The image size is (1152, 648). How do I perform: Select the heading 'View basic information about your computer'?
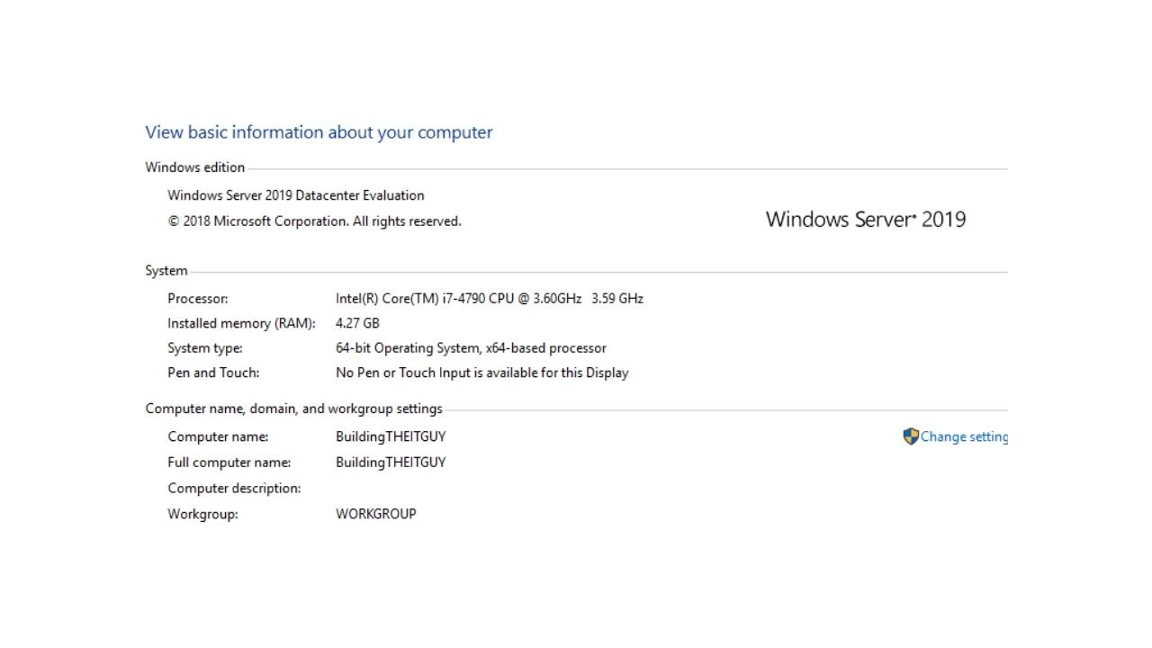coord(319,132)
